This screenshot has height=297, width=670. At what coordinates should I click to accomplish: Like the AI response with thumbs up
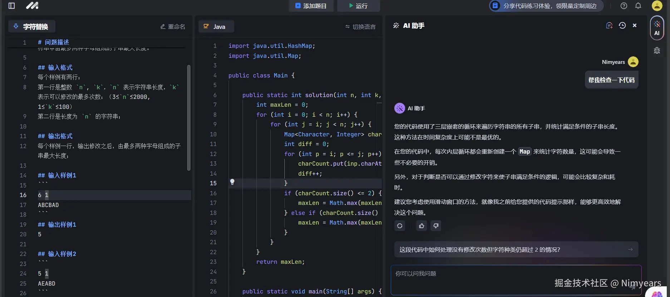(x=422, y=226)
